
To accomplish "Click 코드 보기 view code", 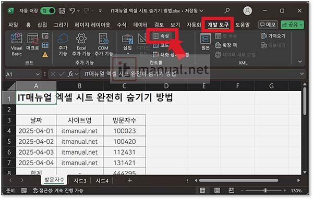I will click(x=161, y=45).
